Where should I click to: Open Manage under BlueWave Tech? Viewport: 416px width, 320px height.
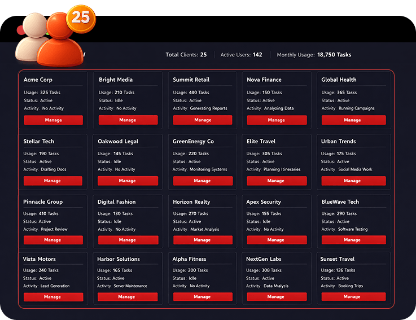click(x=352, y=240)
